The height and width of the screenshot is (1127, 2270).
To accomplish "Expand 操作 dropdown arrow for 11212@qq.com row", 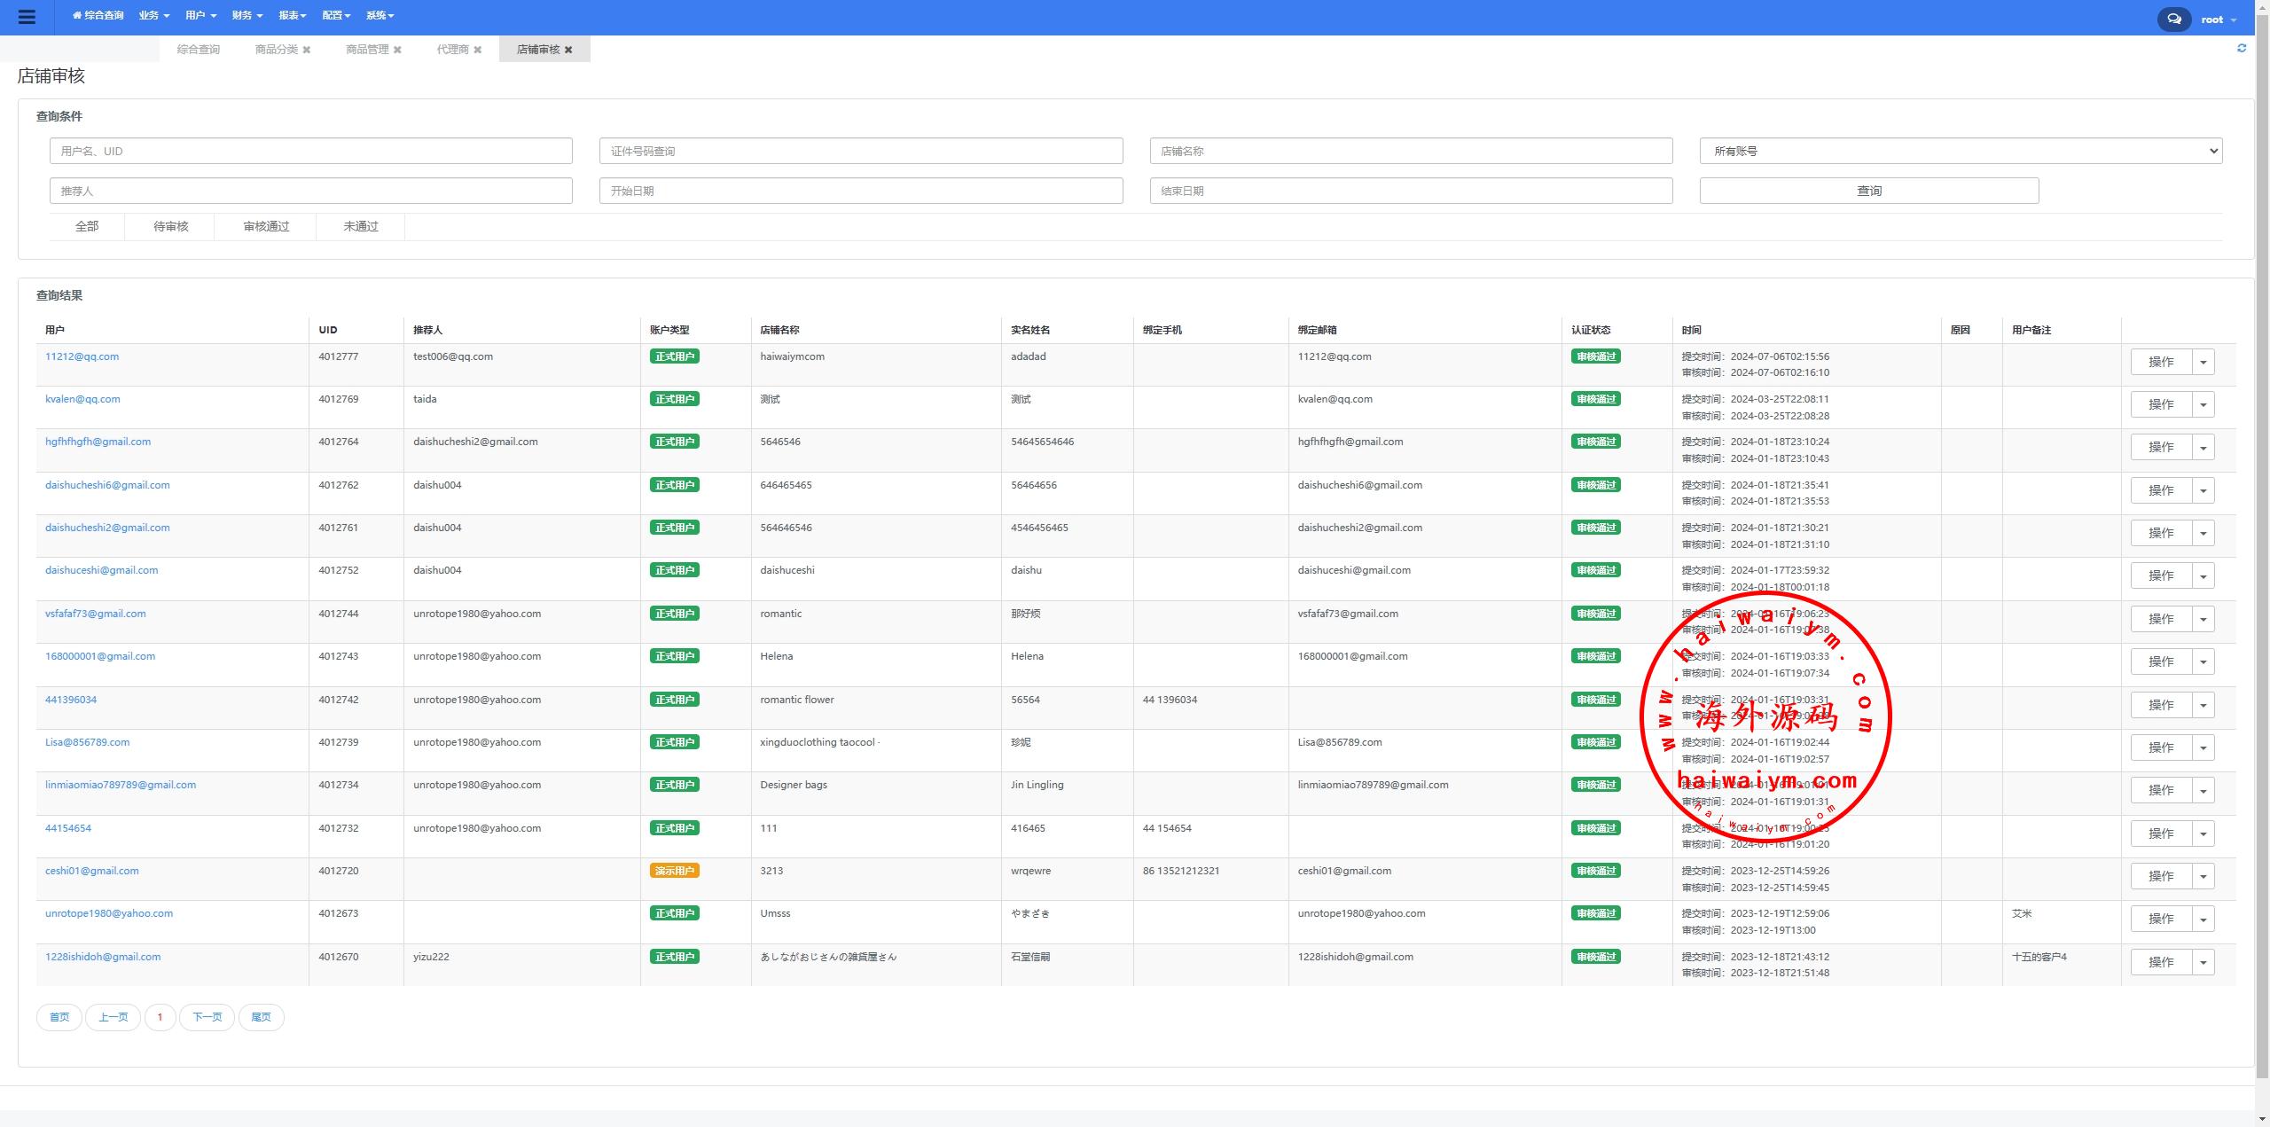I will click(x=2203, y=362).
